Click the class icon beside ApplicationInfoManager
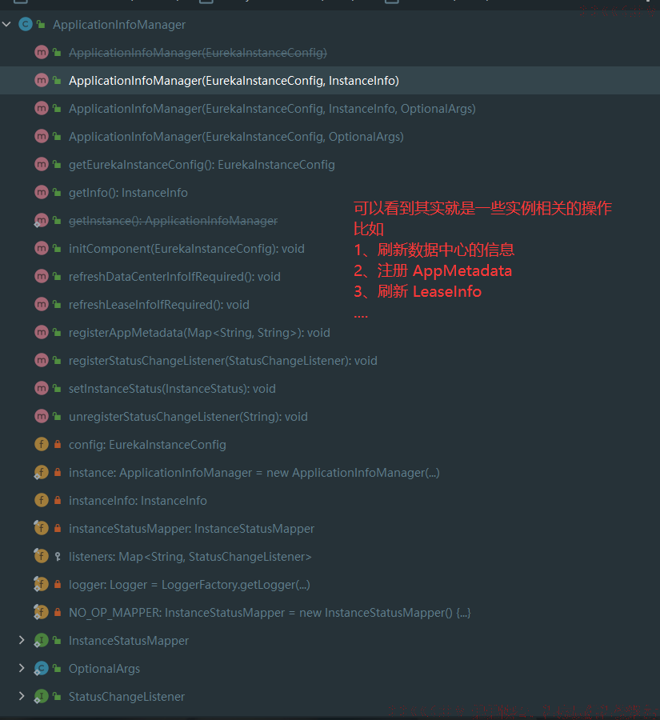The width and height of the screenshot is (660, 720). 26,24
